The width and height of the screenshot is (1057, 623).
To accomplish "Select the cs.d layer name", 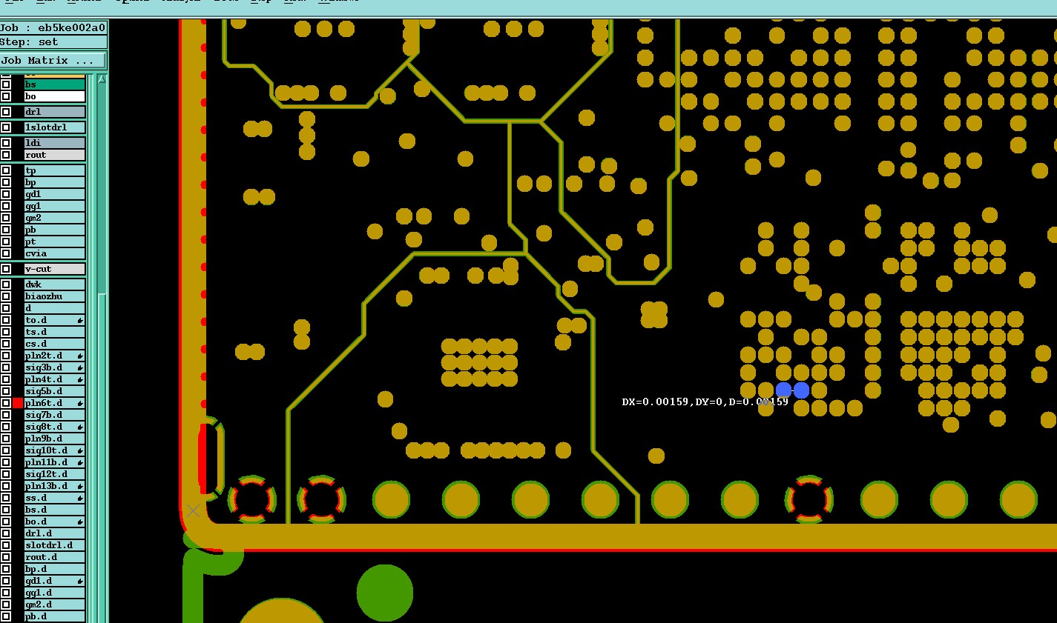I will point(55,344).
